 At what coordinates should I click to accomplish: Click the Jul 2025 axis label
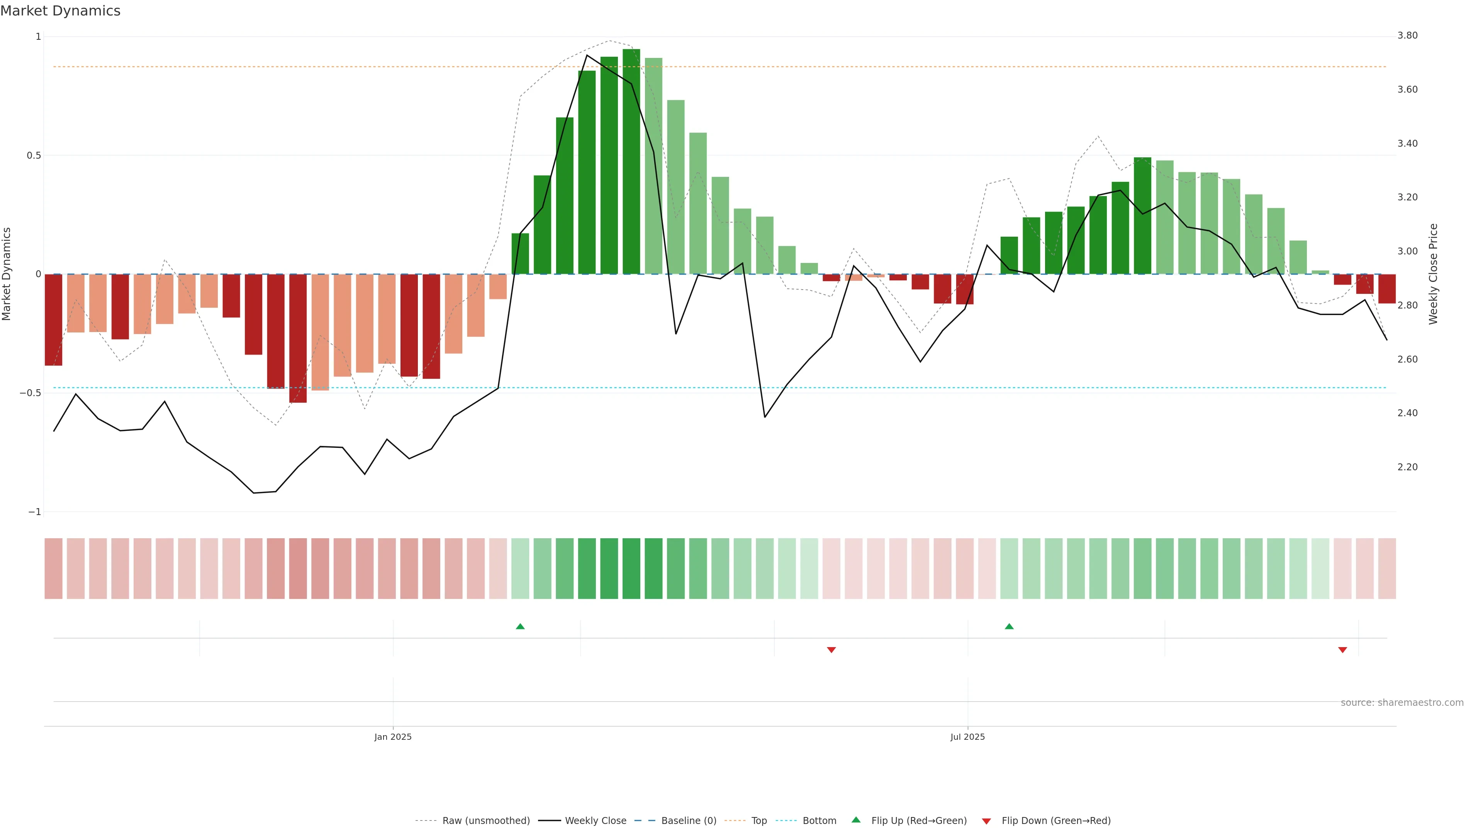coord(967,737)
